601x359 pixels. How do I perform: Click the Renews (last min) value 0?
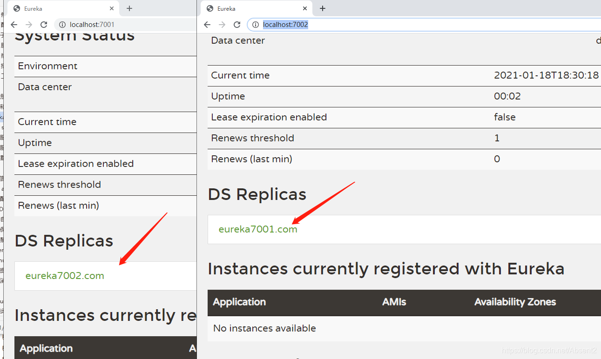coord(497,159)
